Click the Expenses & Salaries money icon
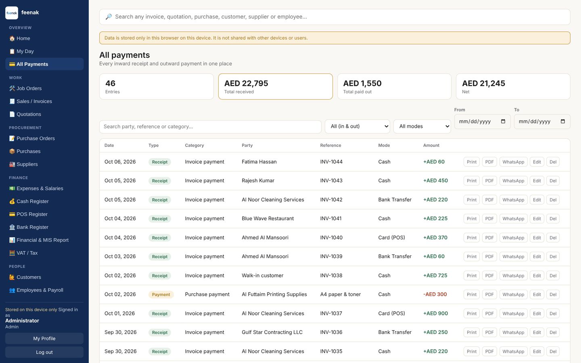 click(12, 188)
